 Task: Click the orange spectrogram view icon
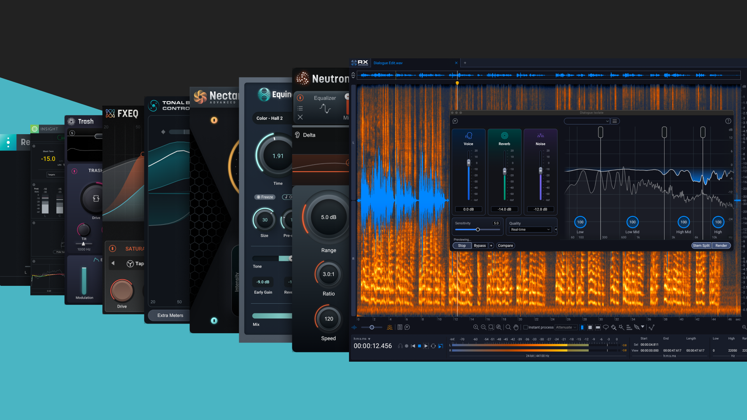(x=389, y=327)
